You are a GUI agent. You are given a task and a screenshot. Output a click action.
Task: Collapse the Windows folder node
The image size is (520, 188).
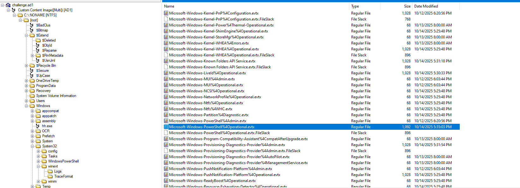point(27,106)
